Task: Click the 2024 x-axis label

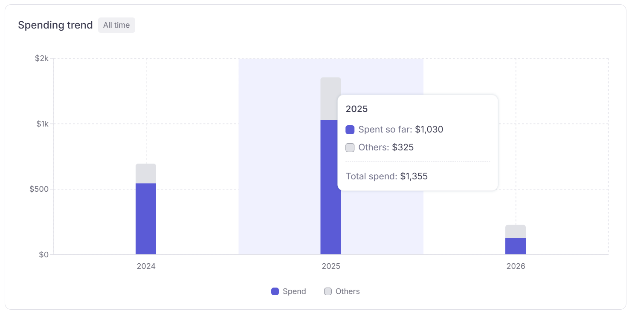Action: click(x=146, y=266)
